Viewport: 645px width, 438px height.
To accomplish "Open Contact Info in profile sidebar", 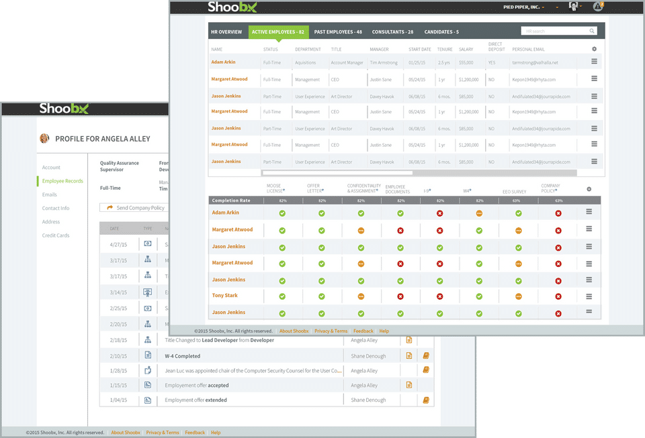I will pos(56,208).
